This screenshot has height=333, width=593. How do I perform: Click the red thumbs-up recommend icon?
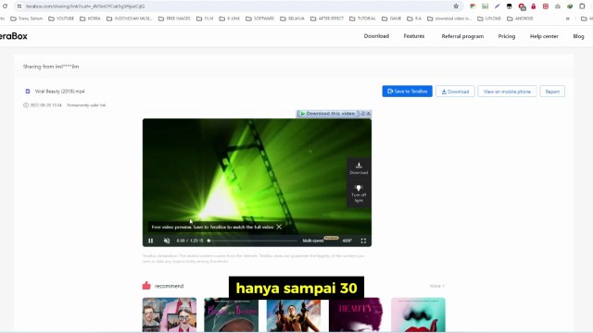[x=146, y=286]
